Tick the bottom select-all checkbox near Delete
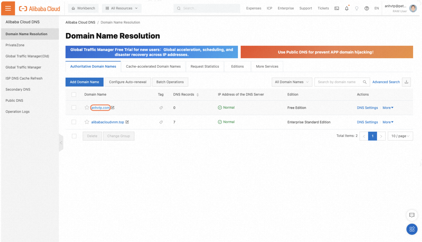 pos(74,136)
